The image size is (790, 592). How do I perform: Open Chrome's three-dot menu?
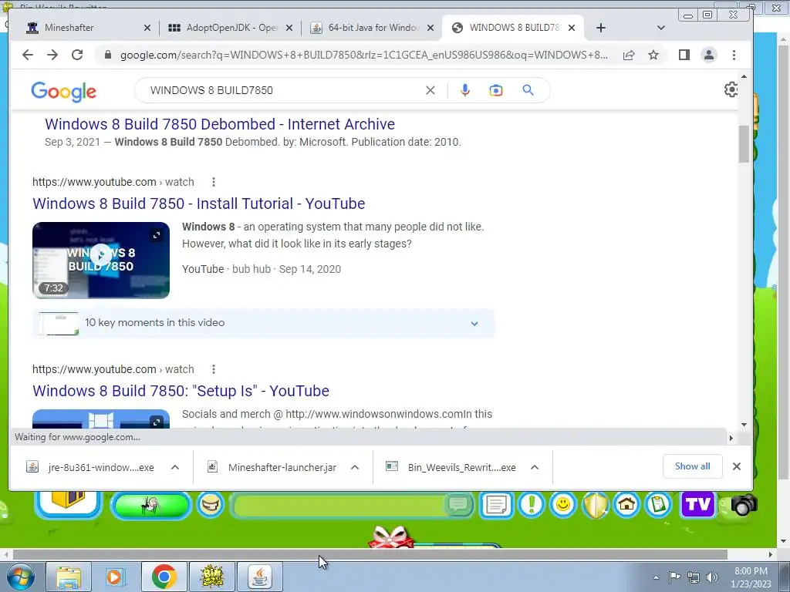point(734,55)
